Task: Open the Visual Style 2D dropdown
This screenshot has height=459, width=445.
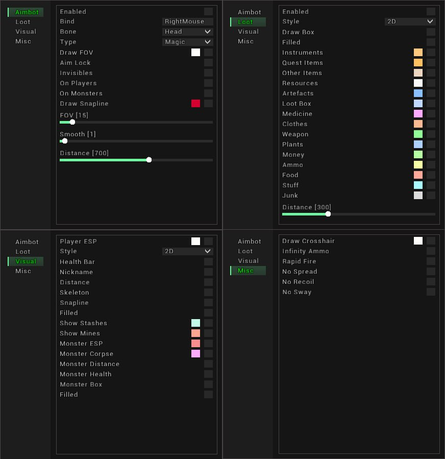Action: tap(187, 251)
